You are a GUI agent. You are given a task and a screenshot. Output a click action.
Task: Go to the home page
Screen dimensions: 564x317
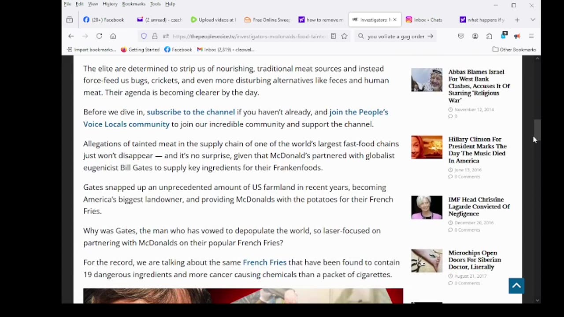click(x=113, y=36)
